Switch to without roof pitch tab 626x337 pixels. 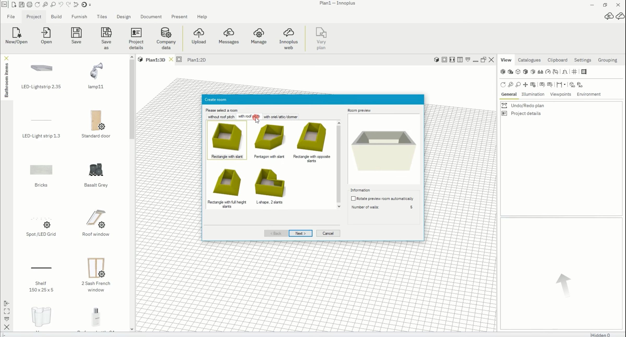(x=221, y=117)
